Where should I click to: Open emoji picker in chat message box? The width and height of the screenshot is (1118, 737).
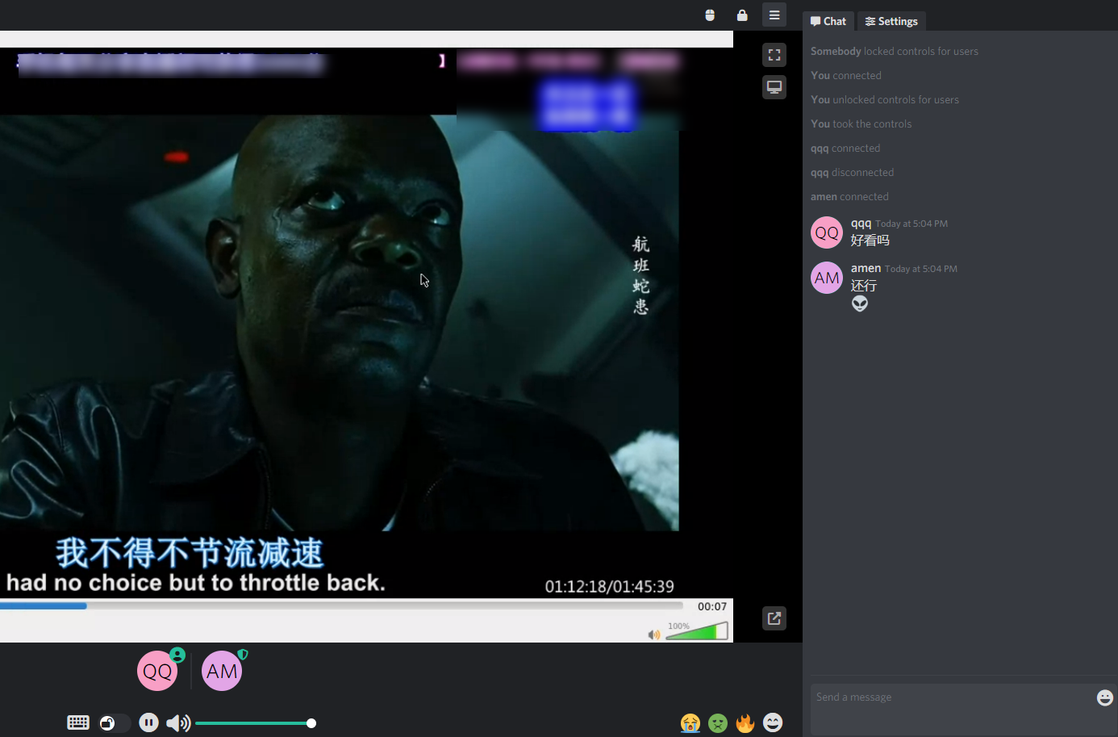pyautogui.click(x=1104, y=697)
